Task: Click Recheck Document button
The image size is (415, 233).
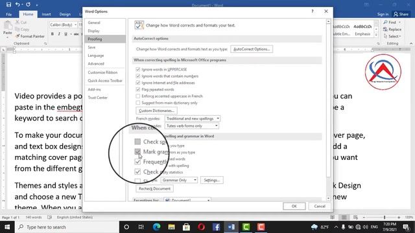Action: (154, 188)
